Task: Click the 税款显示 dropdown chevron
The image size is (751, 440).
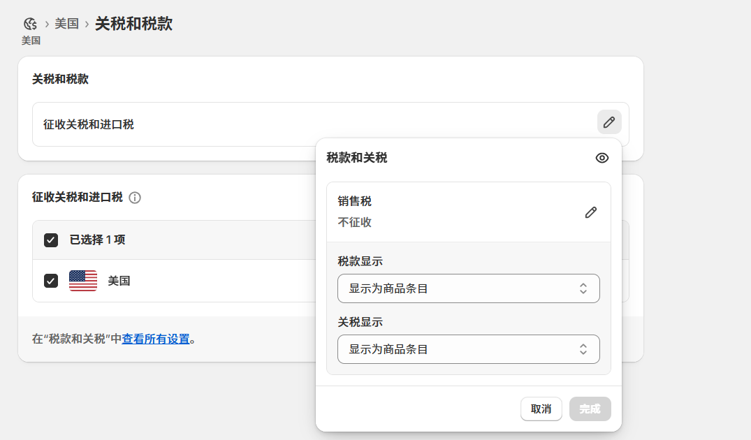Action: [583, 288]
